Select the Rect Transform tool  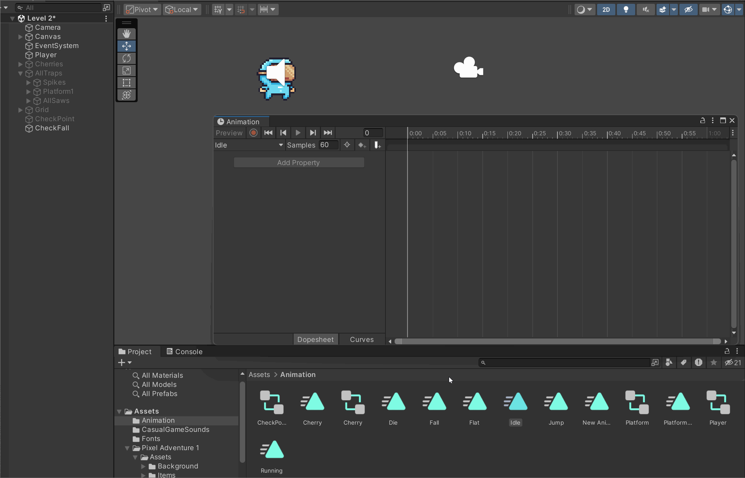[x=127, y=82]
